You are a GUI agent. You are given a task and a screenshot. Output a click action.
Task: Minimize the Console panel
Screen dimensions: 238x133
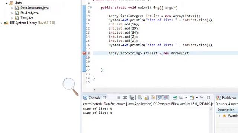(x=202, y=97)
